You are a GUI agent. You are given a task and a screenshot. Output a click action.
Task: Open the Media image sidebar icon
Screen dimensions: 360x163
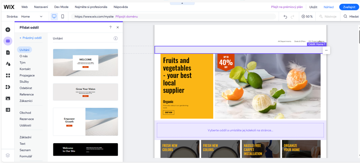click(x=8, y=98)
